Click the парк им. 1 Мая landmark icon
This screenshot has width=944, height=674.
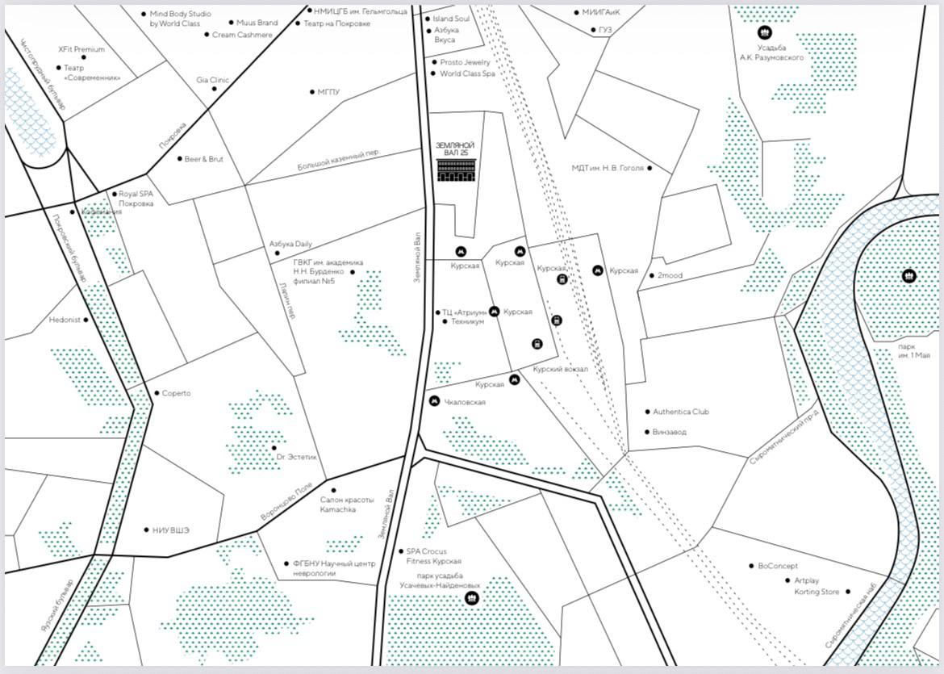click(x=909, y=276)
